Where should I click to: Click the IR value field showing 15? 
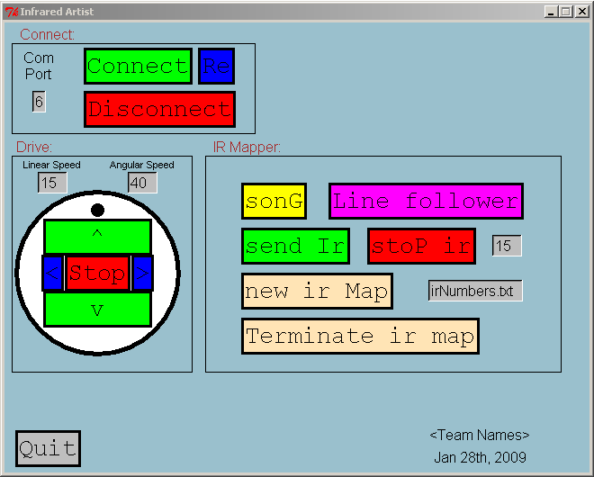pyautogui.click(x=507, y=246)
